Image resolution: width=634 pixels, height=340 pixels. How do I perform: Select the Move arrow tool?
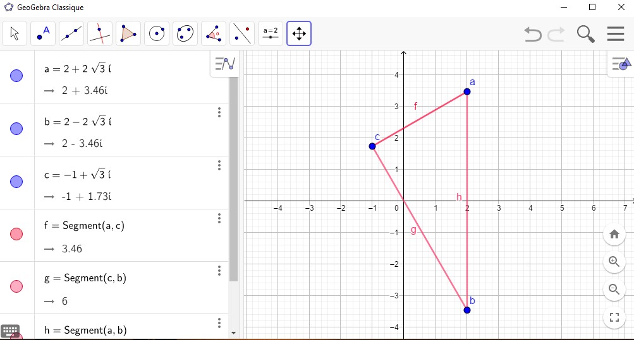click(x=15, y=33)
